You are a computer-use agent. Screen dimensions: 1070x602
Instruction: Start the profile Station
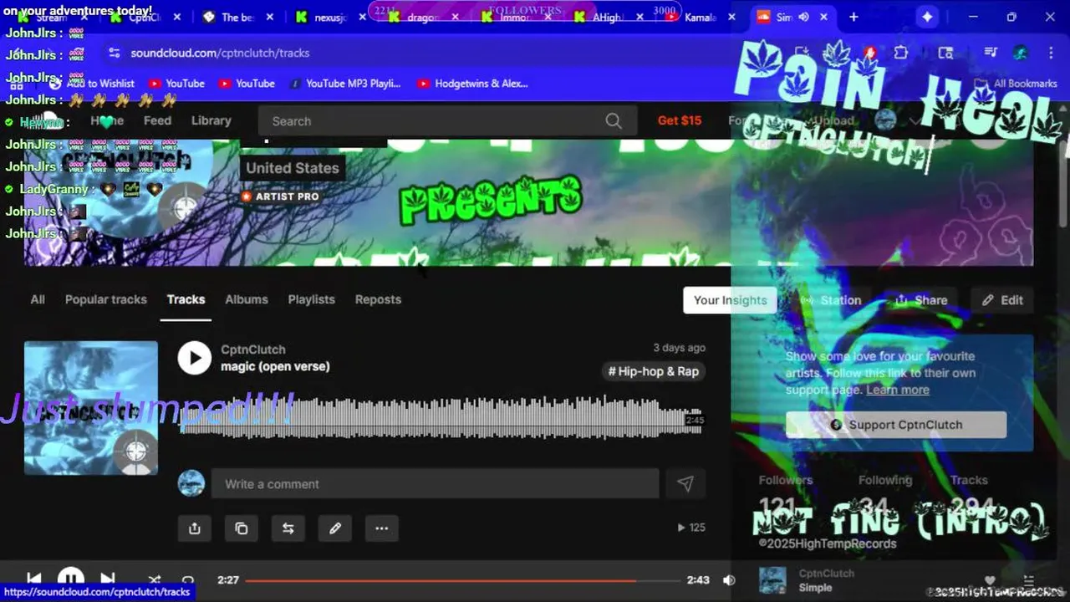[x=831, y=300]
